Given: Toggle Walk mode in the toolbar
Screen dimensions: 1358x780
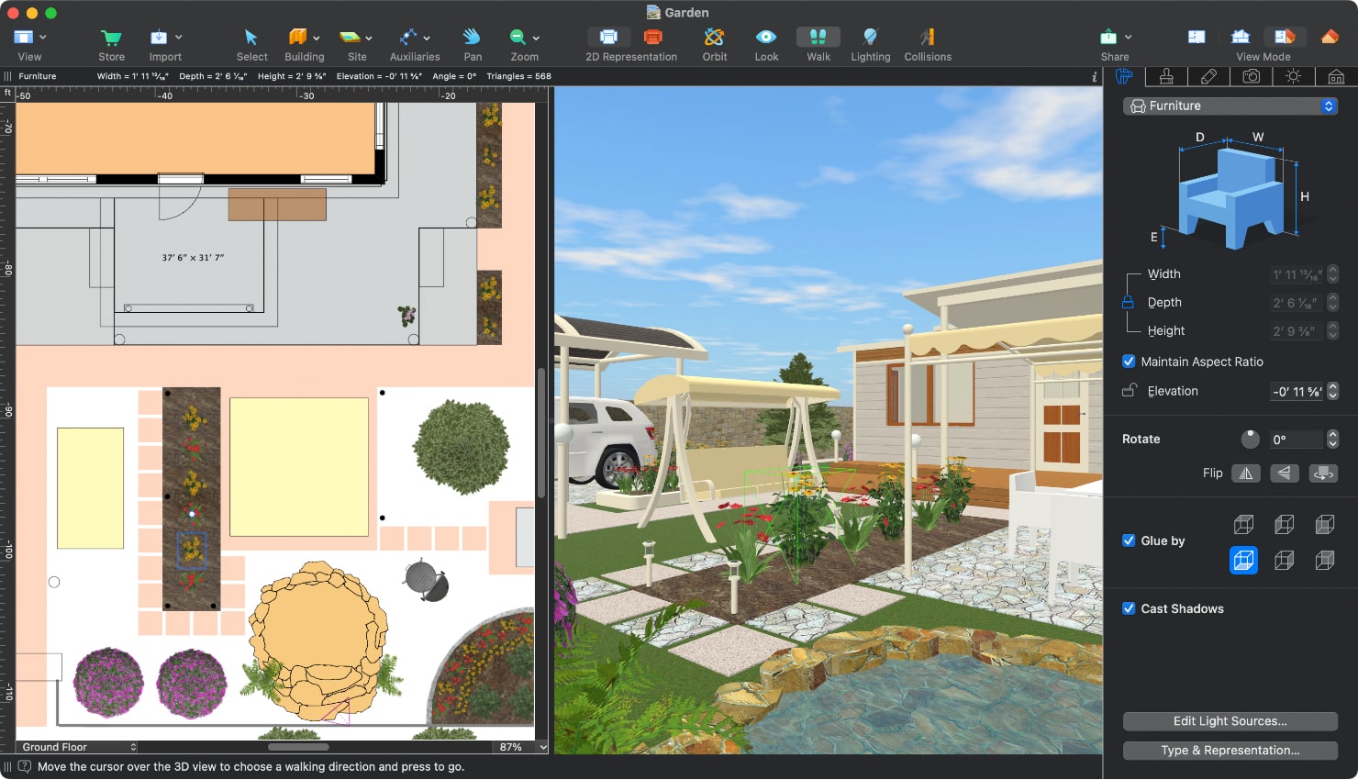Looking at the screenshot, I should pyautogui.click(x=818, y=37).
